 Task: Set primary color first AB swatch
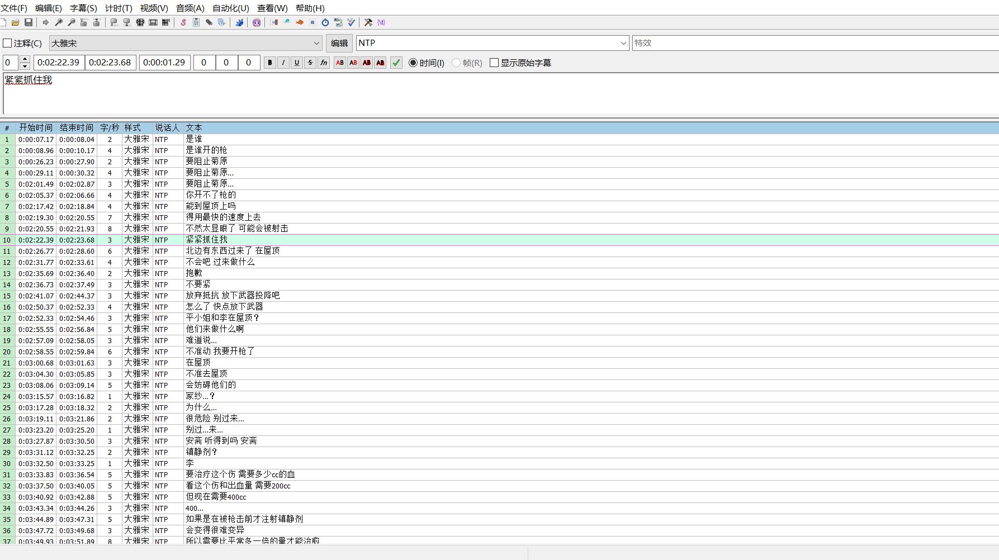pyautogui.click(x=340, y=63)
